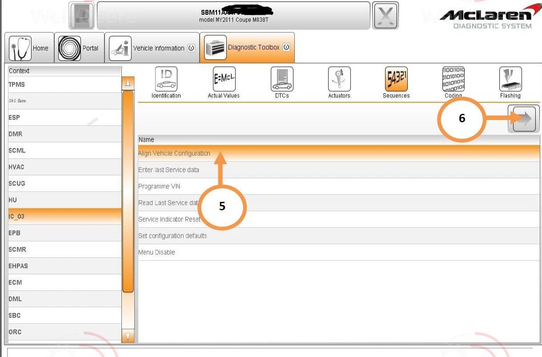This screenshot has height=357, width=542.
Task: Select Align Vehicle Configuration sequence
Action: pos(339,153)
